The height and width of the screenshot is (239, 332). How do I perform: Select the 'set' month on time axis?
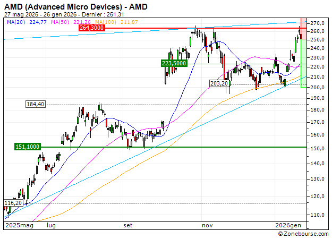127,225
